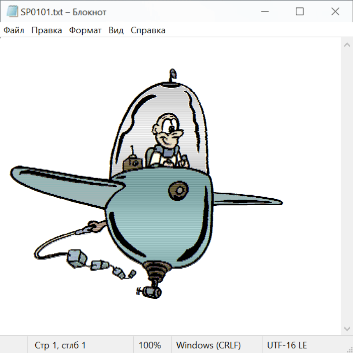Click the Windows (CRLF) line ending indicator
Screen dimensions: 353x353
point(208,345)
